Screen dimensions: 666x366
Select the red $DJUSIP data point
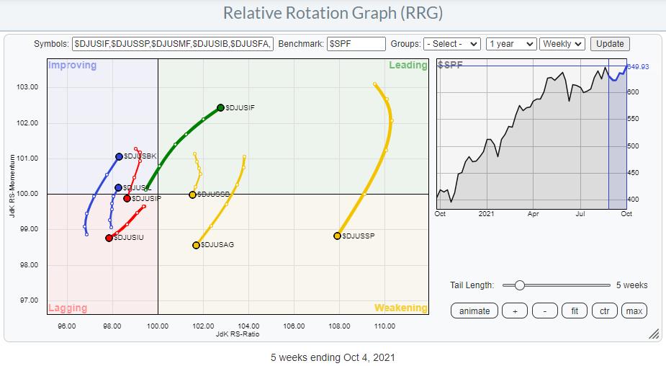127,198
